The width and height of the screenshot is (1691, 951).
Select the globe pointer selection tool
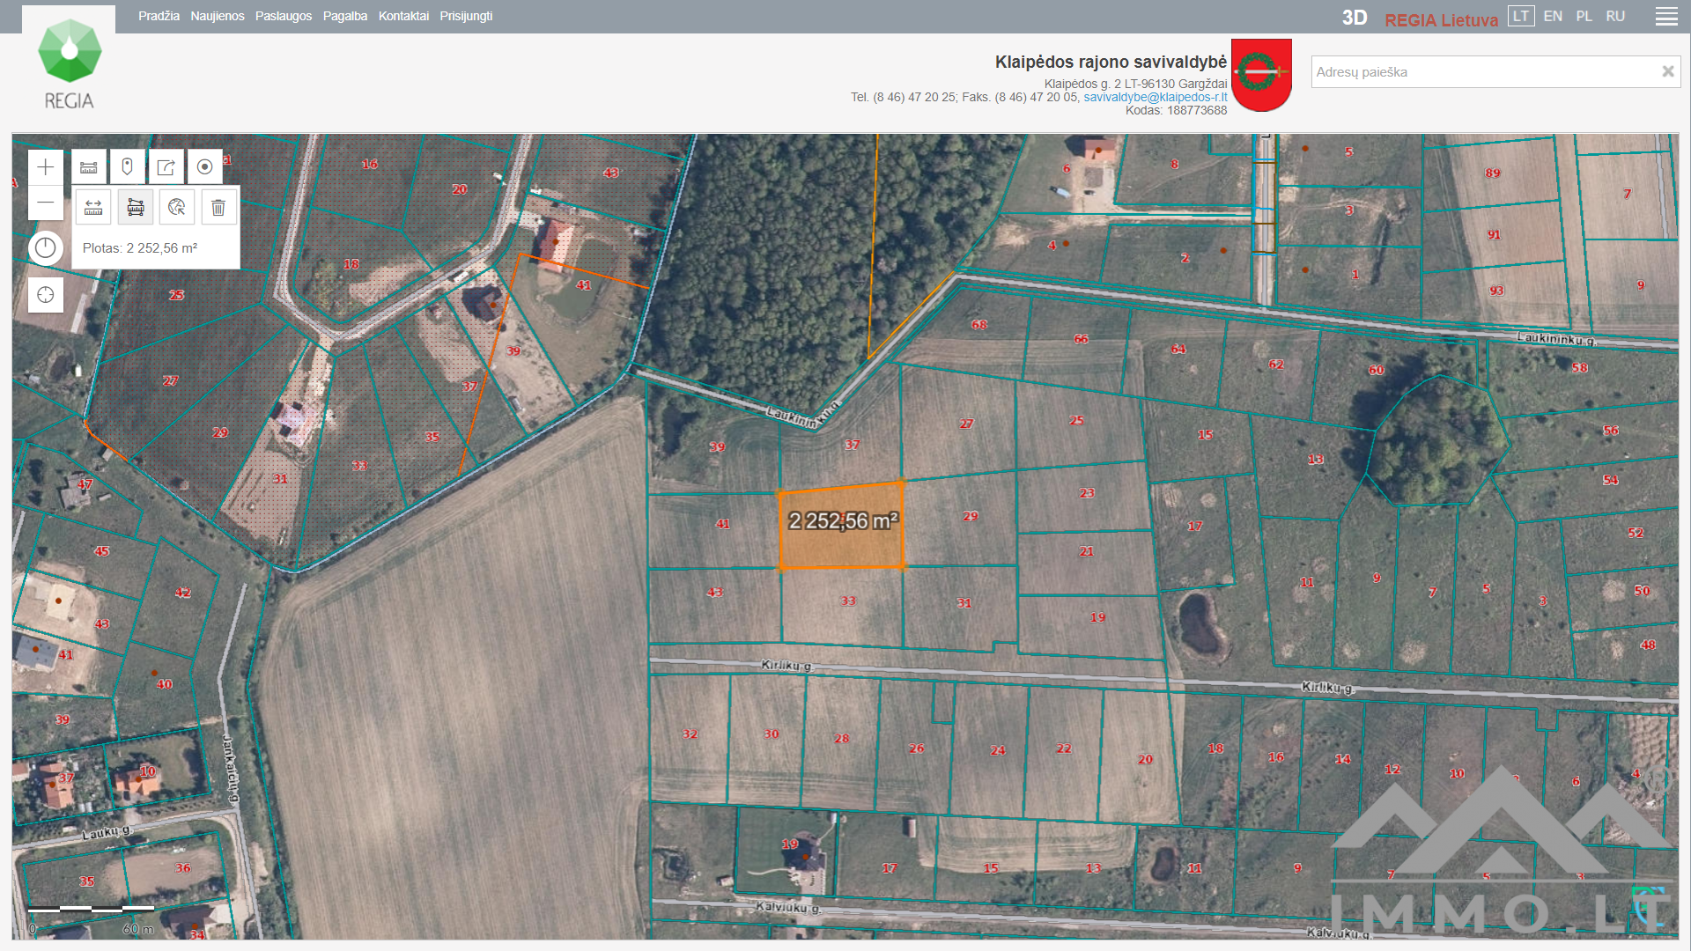(177, 208)
